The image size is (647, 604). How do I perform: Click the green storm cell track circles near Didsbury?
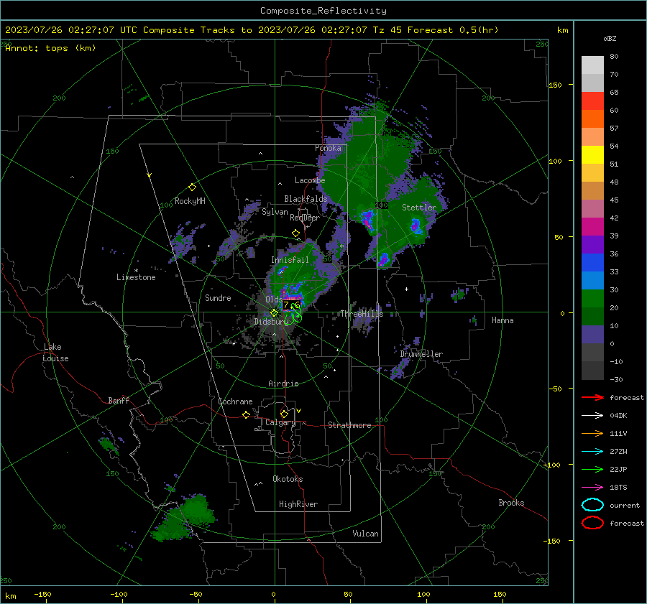(x=295, y=314)
